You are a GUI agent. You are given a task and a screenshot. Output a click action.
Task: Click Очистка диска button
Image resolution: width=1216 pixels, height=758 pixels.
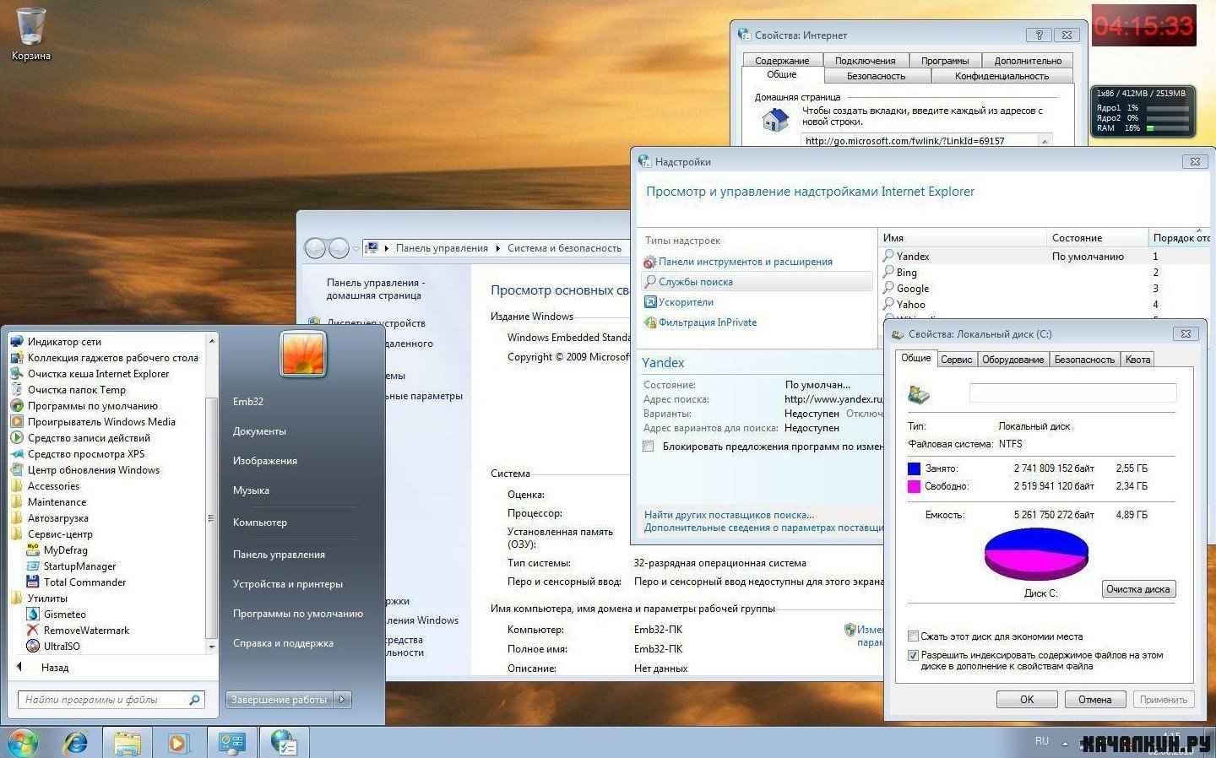(x=1138, y=589)
